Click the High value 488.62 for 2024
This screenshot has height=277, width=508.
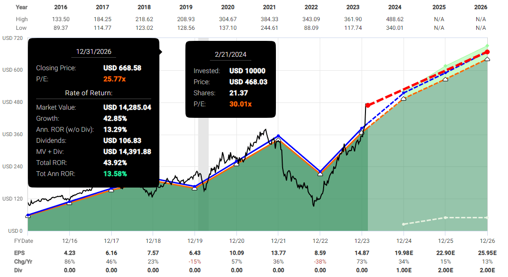click(395, 19)
